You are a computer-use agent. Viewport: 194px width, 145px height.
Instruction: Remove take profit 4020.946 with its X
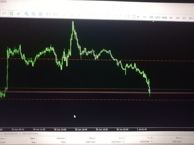pos(151,142)
